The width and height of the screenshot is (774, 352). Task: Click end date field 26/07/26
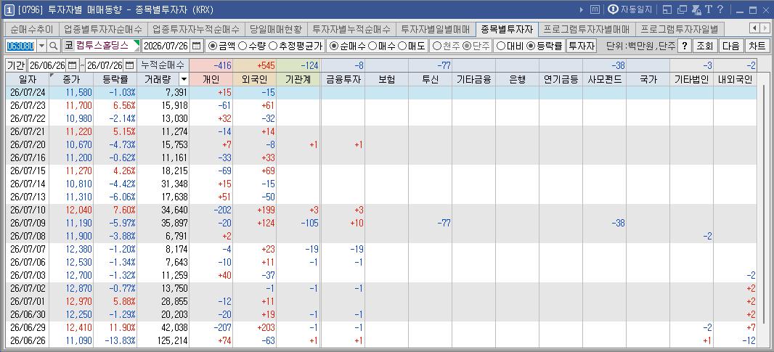(105, 65)
